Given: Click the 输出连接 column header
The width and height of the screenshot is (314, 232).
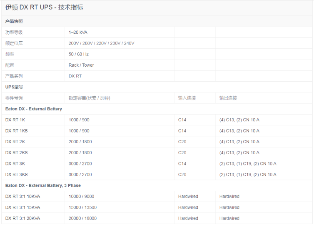Looking at the screenshot, I should [x=228, y=98].
